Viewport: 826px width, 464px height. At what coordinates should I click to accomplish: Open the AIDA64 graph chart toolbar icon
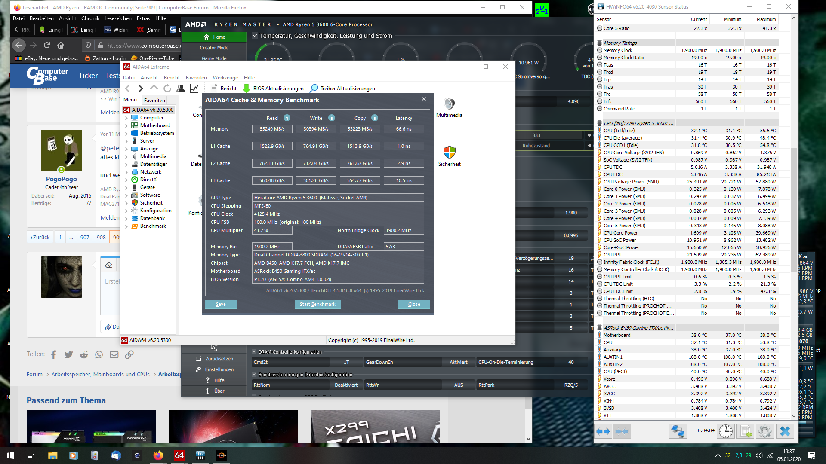point(194,88)
